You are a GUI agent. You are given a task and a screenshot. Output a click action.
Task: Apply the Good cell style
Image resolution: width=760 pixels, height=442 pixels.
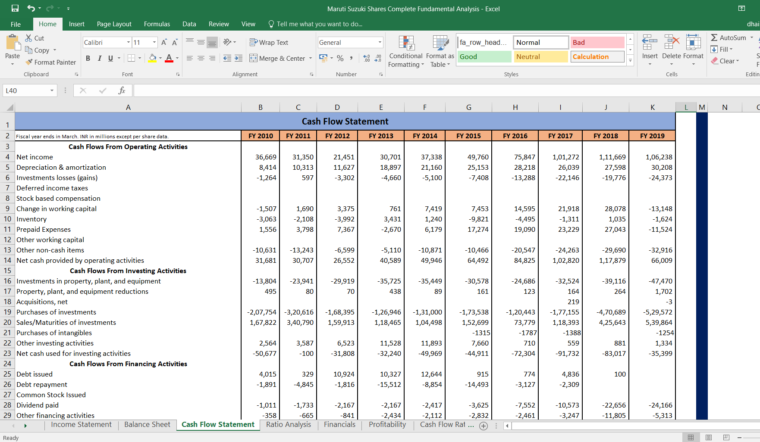484,56
